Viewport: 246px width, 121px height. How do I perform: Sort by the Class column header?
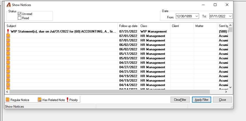point(155,26)
